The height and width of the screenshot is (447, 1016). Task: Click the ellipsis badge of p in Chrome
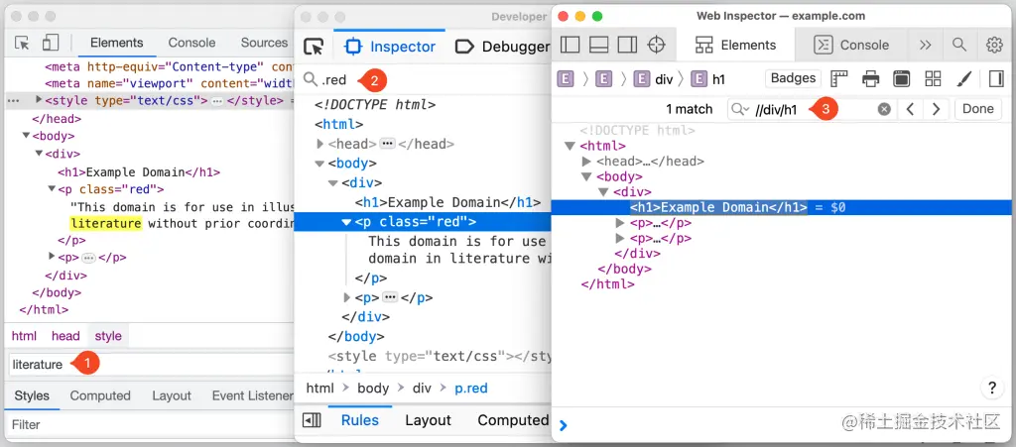[88, 258]
